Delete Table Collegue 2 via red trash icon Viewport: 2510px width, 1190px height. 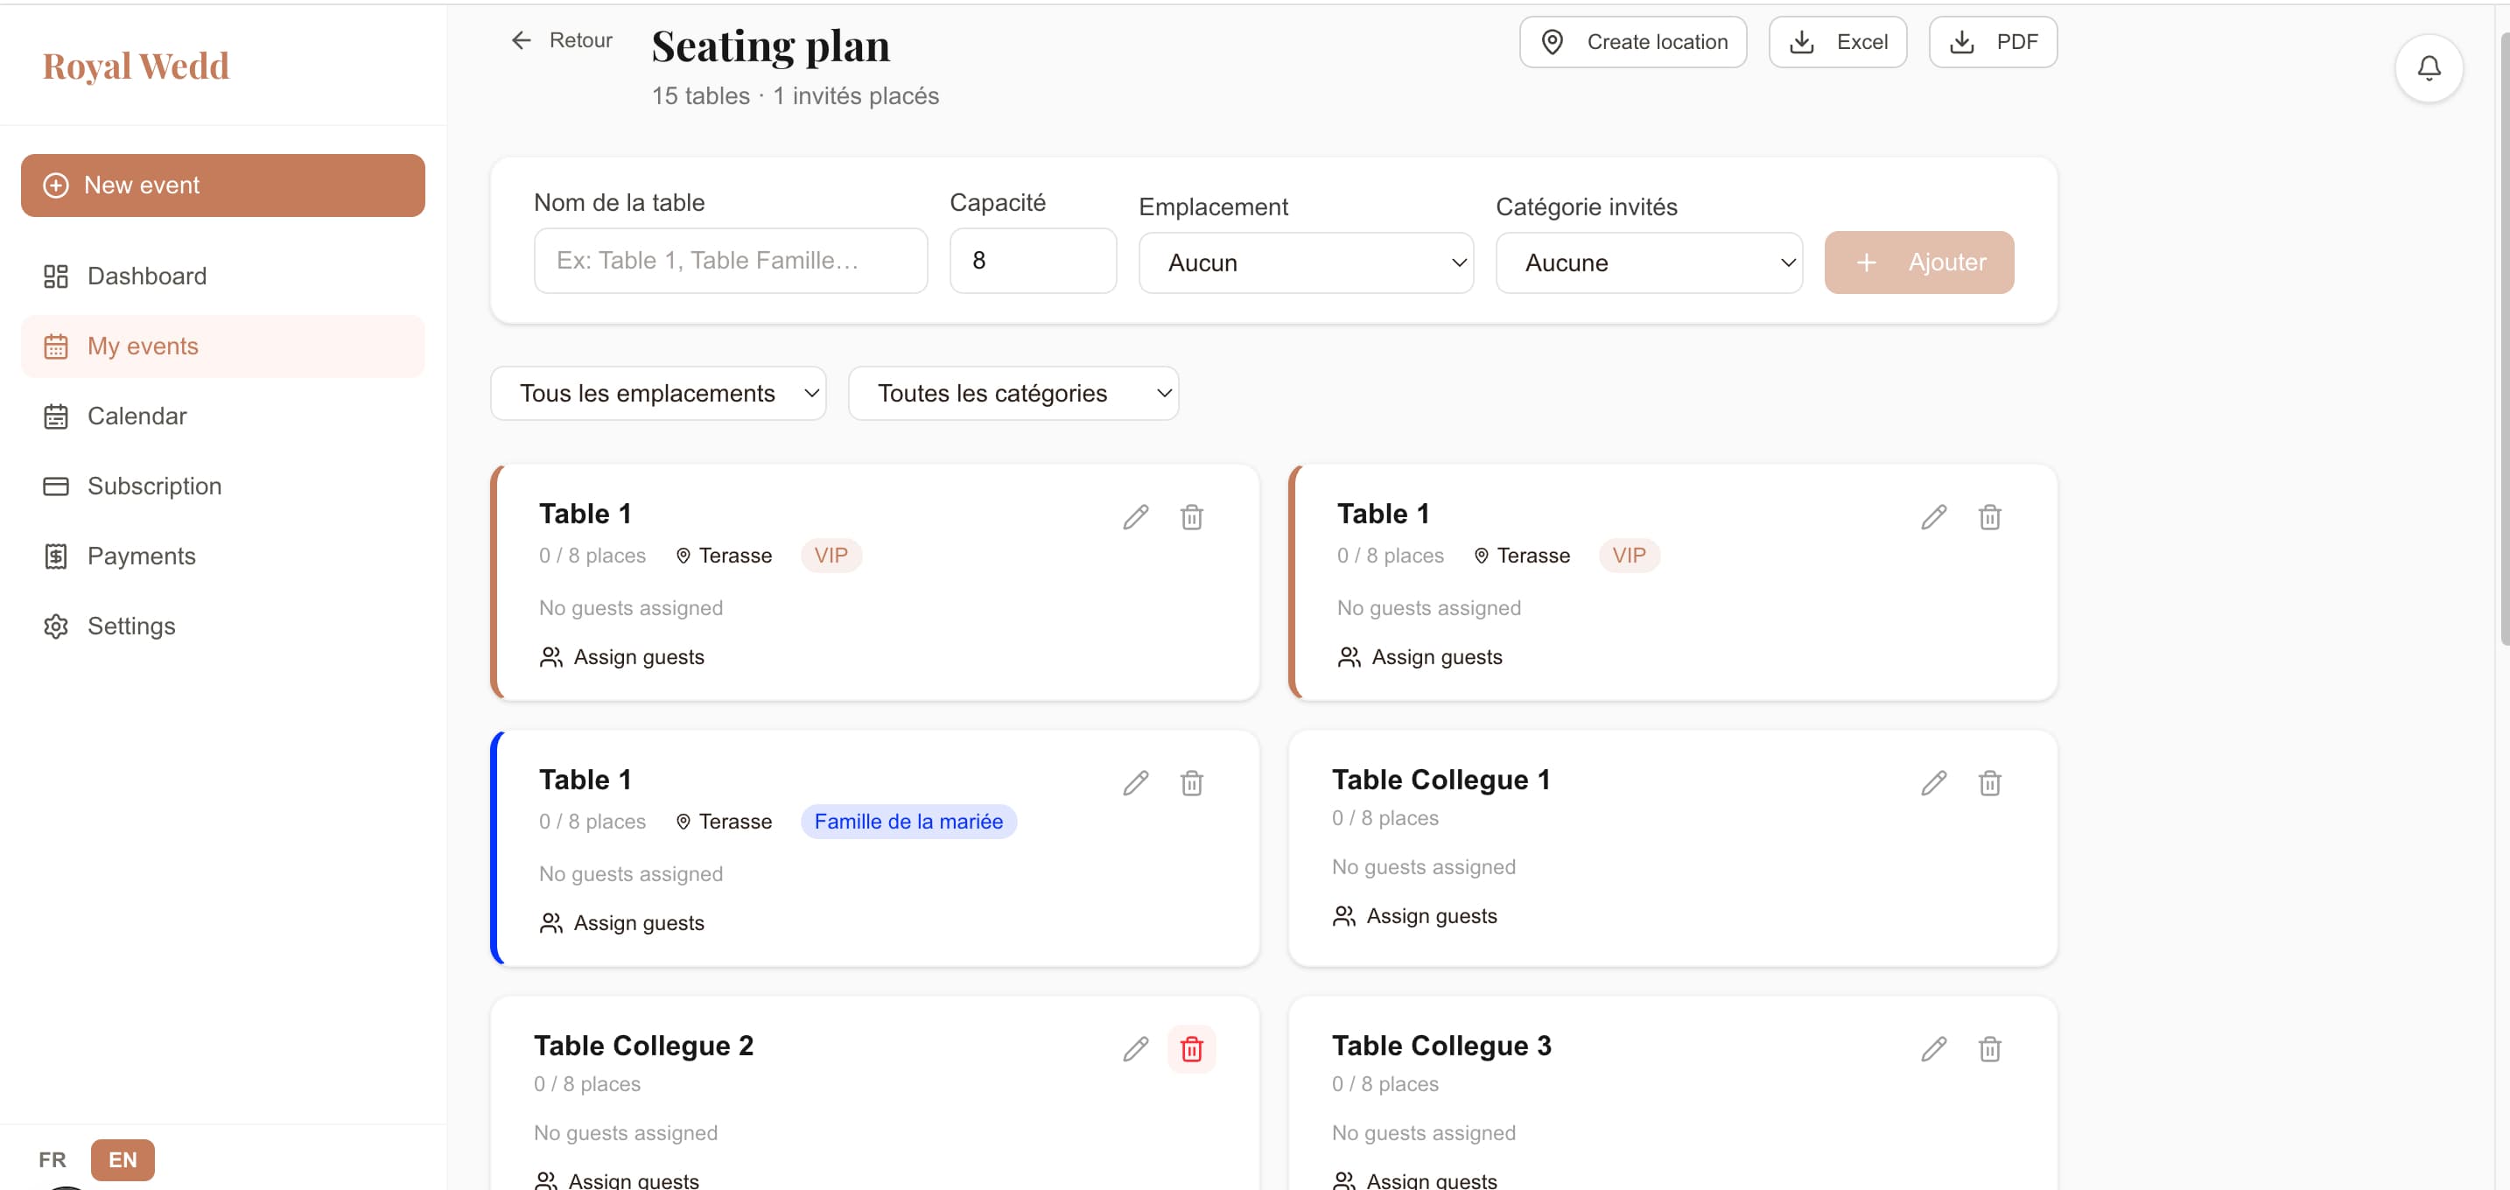click(1193, 1049)
